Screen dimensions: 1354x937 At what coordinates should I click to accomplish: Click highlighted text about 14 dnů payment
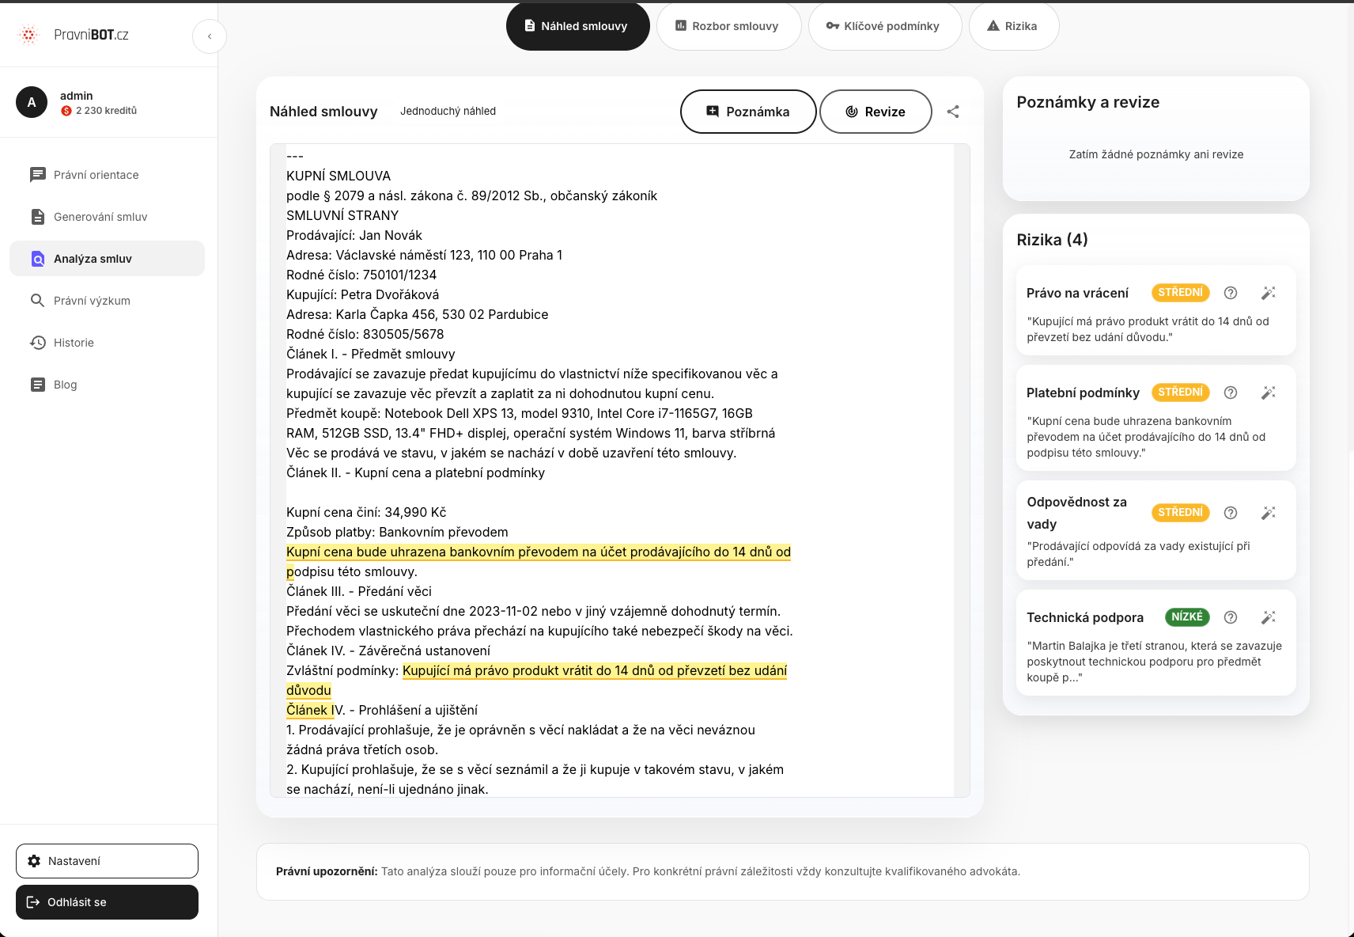539,552
